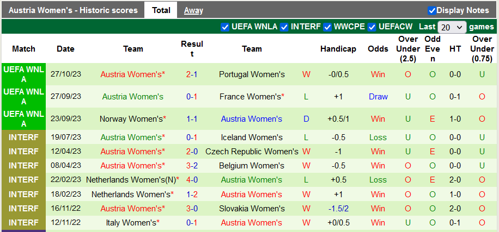This screenshot has height=232, width=499.
Task: Click the Over Under (2.5) column header
Action: pyautogui.click(x=408, y=49)
